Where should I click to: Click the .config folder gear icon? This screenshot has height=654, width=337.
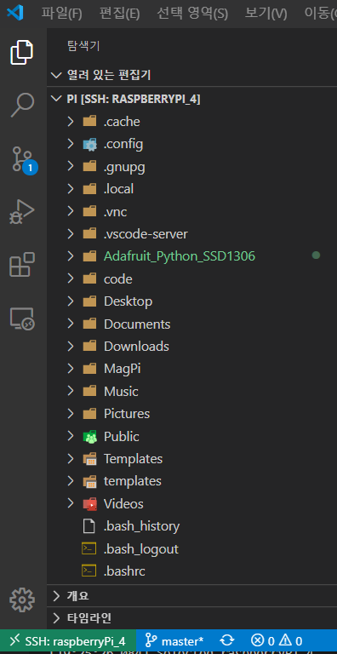tap(89, 145)
